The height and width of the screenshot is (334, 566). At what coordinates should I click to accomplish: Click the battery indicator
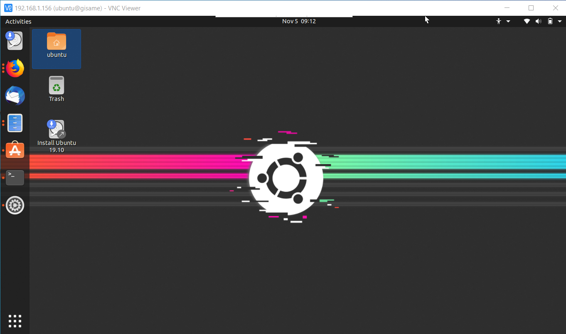pos(550,21)
